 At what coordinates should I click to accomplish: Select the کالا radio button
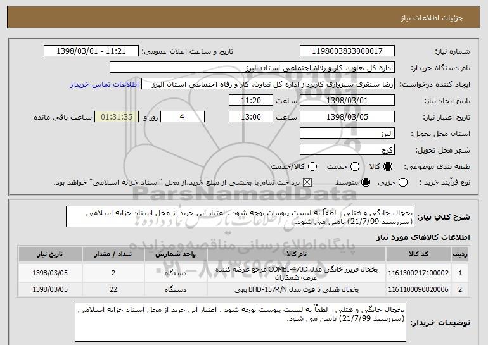pyautogui.click(x=388, y=166)
